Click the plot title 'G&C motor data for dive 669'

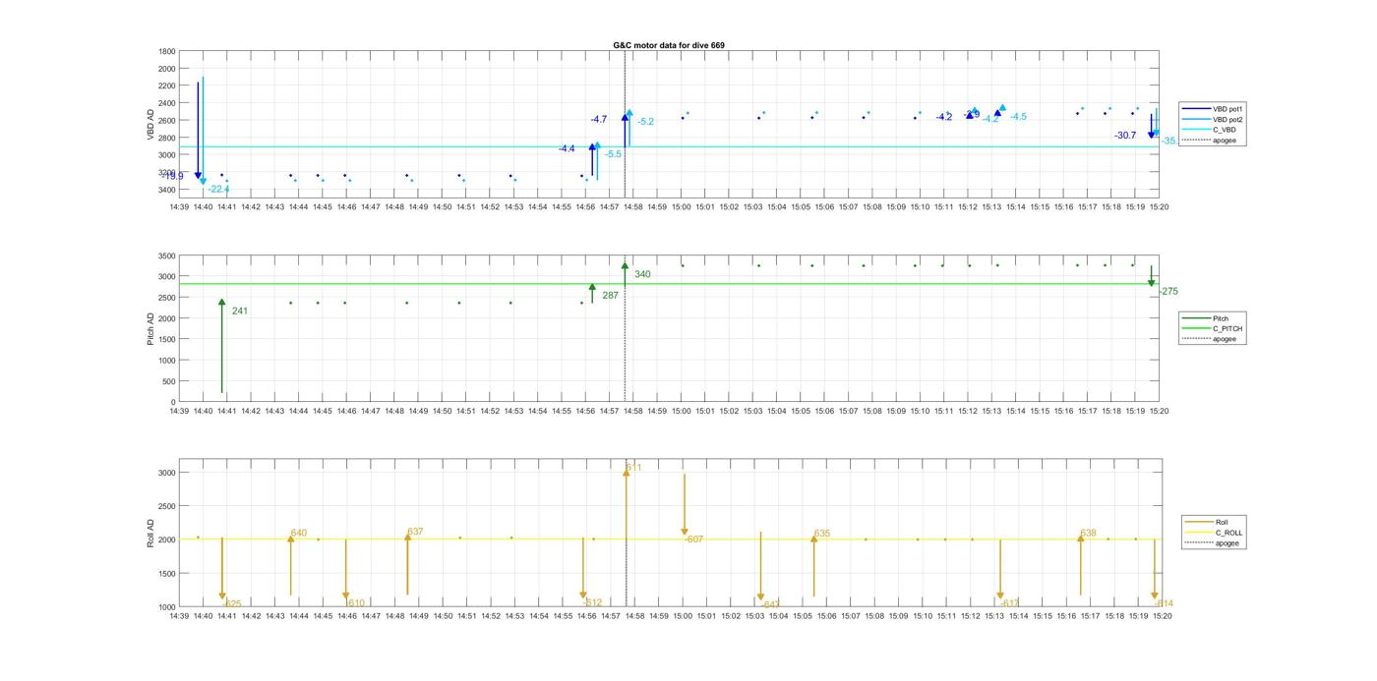(669, 45)
